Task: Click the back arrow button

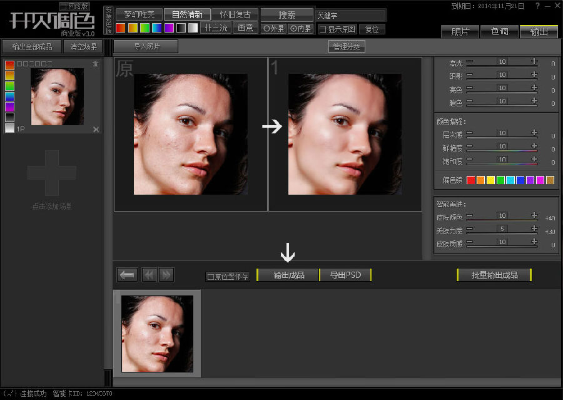Action: point(128,275)
